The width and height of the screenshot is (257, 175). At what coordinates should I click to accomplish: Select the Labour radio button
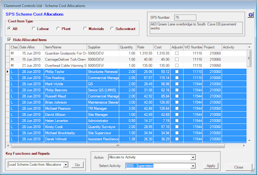point(33,28)
